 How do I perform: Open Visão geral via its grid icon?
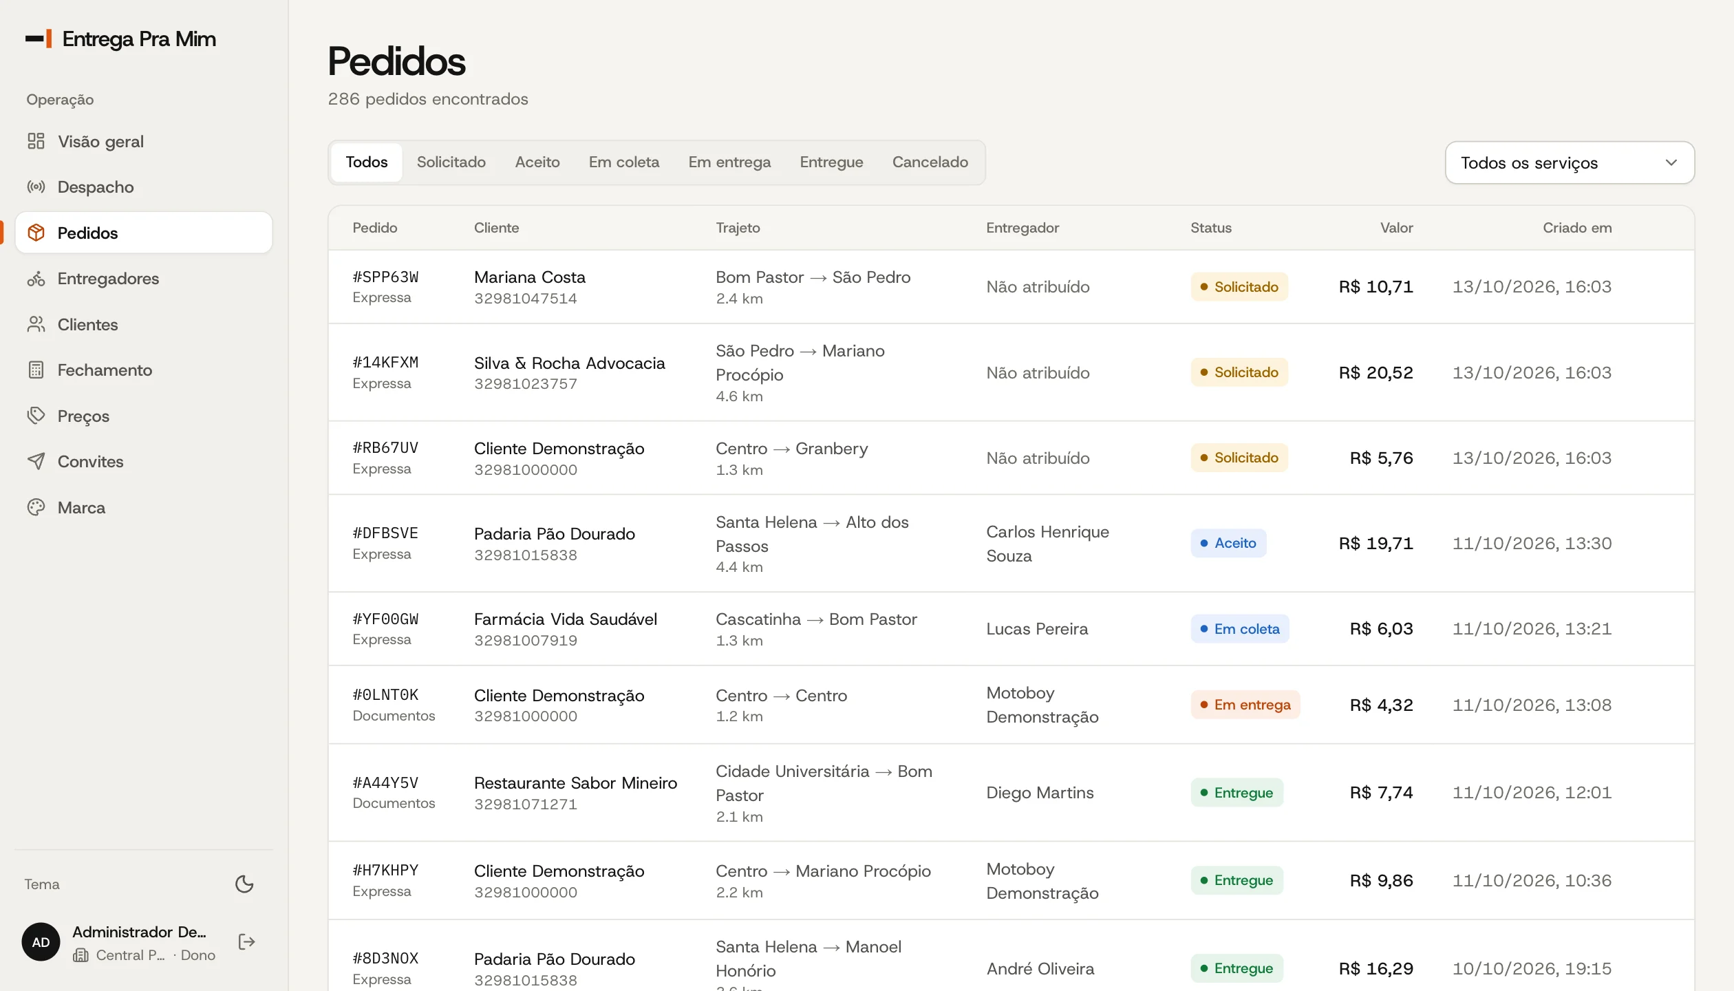pyautogui.click(x=36, y=141)
